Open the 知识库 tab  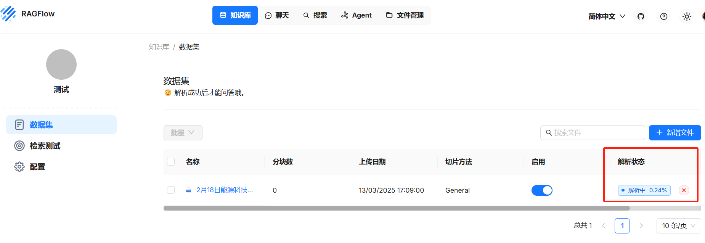[x=235, y=15]
